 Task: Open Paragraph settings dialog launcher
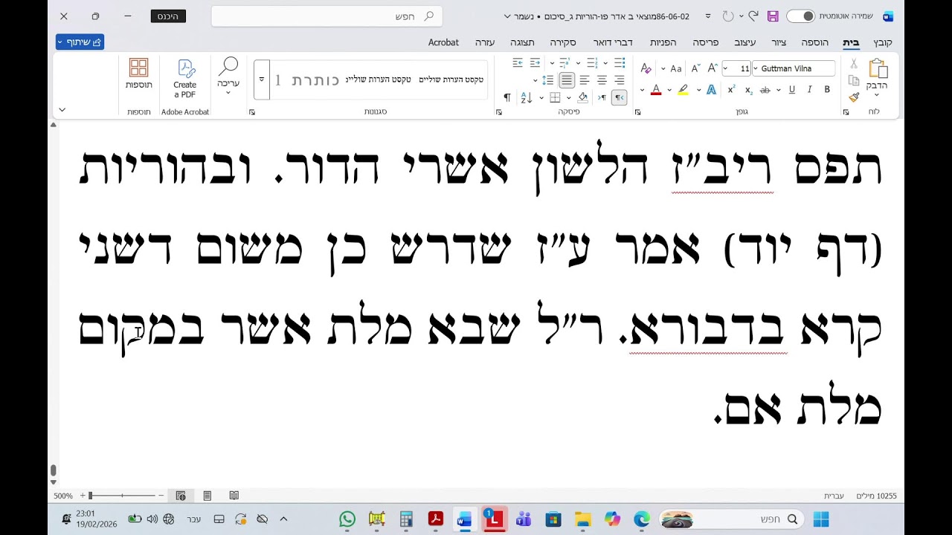click(x=499, y=111)
